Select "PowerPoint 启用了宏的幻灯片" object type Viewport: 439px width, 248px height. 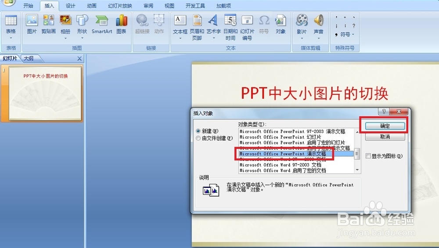(x=296, y=143)
